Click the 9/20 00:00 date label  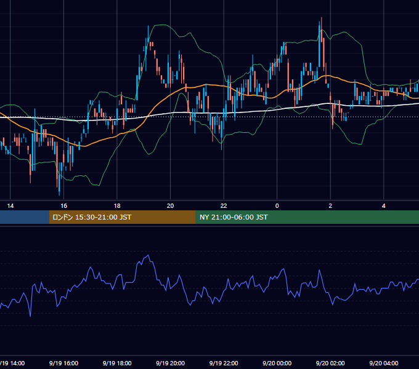click(x=277, y=363)
